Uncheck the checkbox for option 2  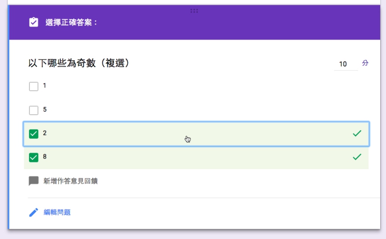click(33, 133)
